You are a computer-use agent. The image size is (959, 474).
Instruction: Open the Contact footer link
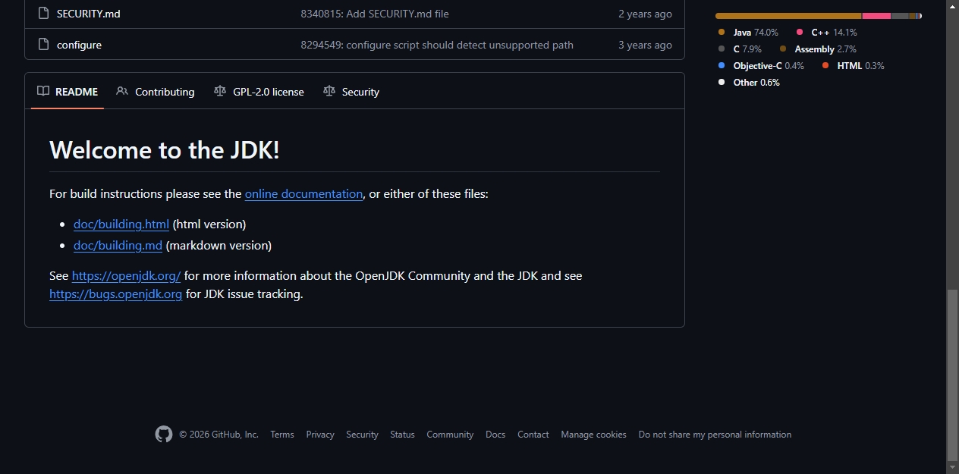click(533, 435)
